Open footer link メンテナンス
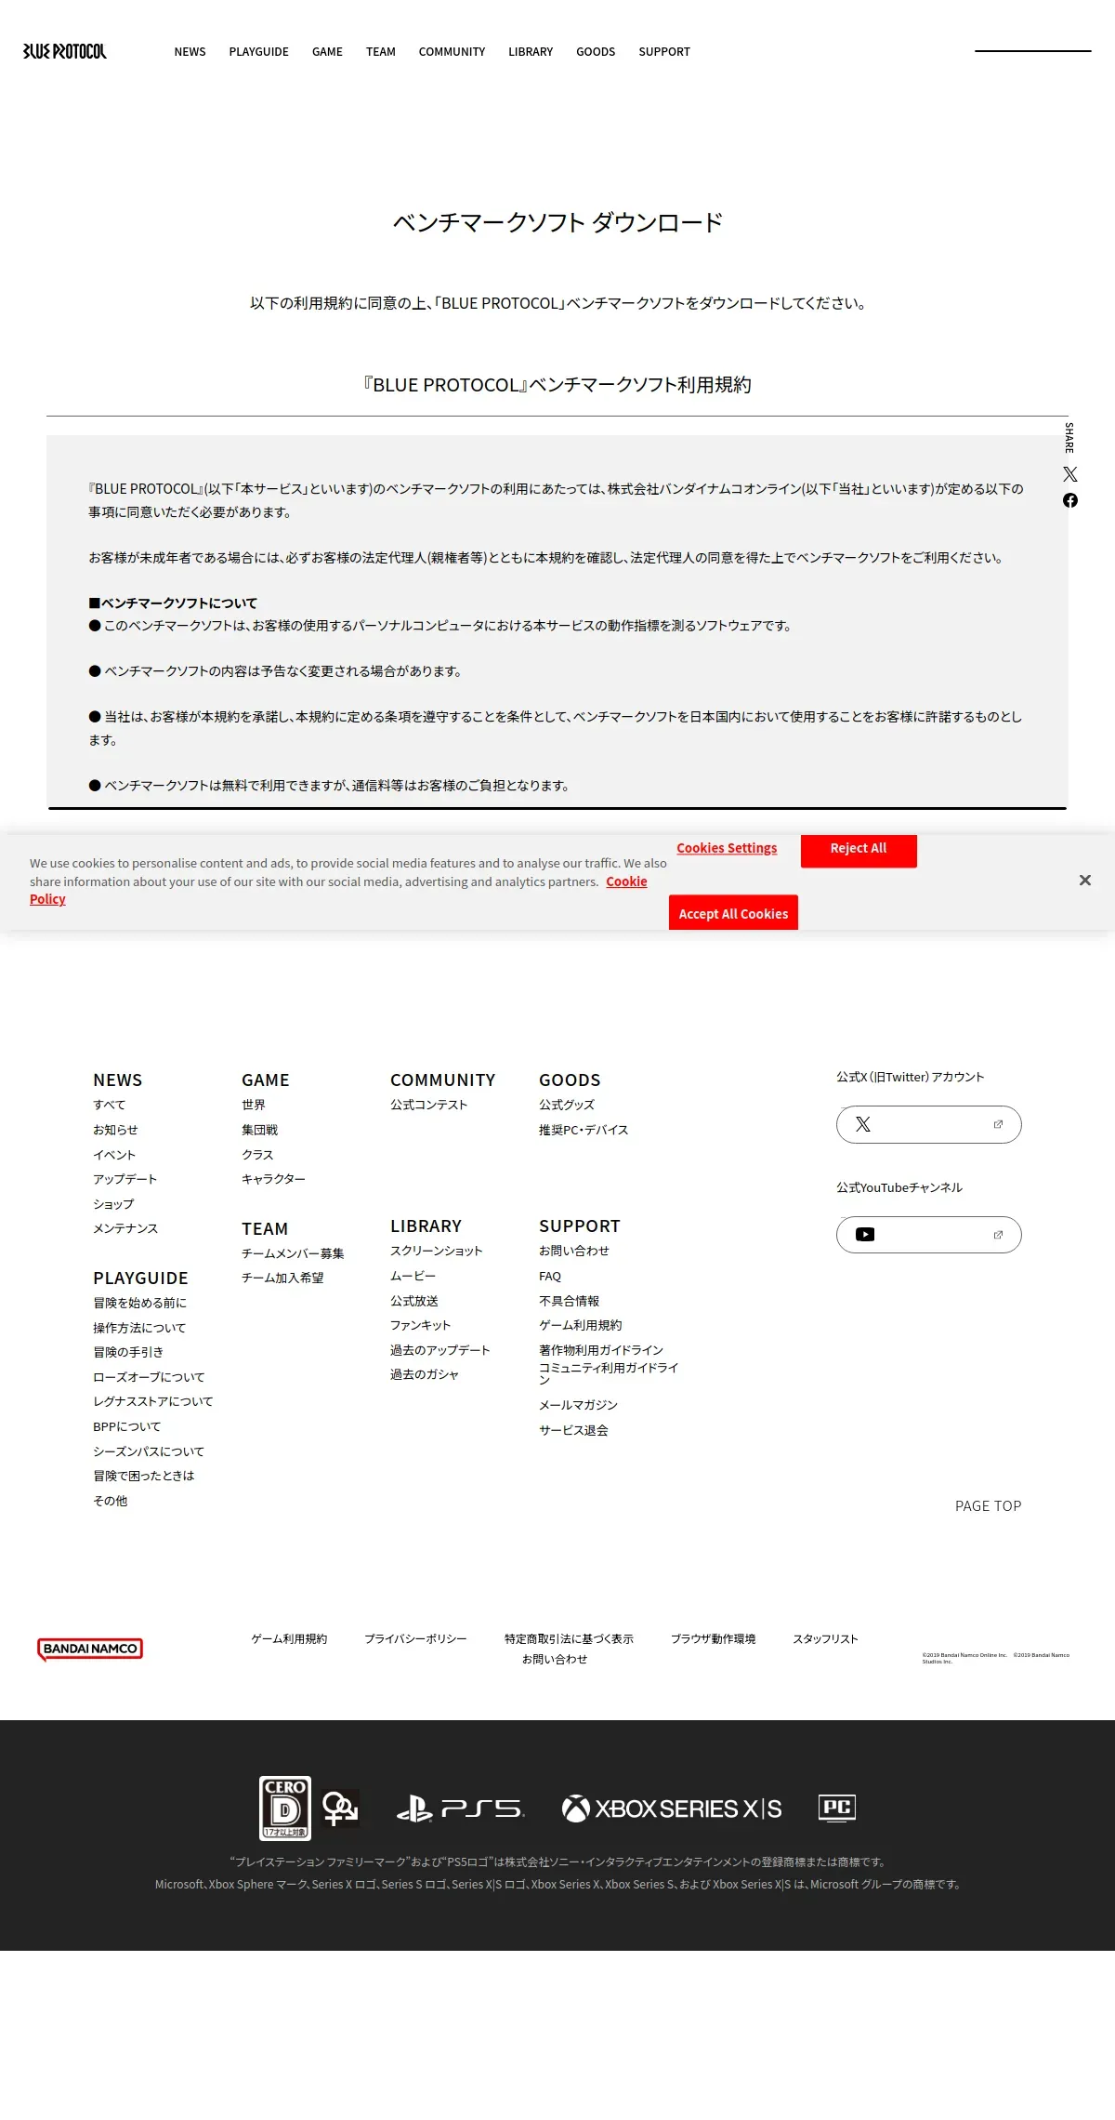 click(125, 1228)
